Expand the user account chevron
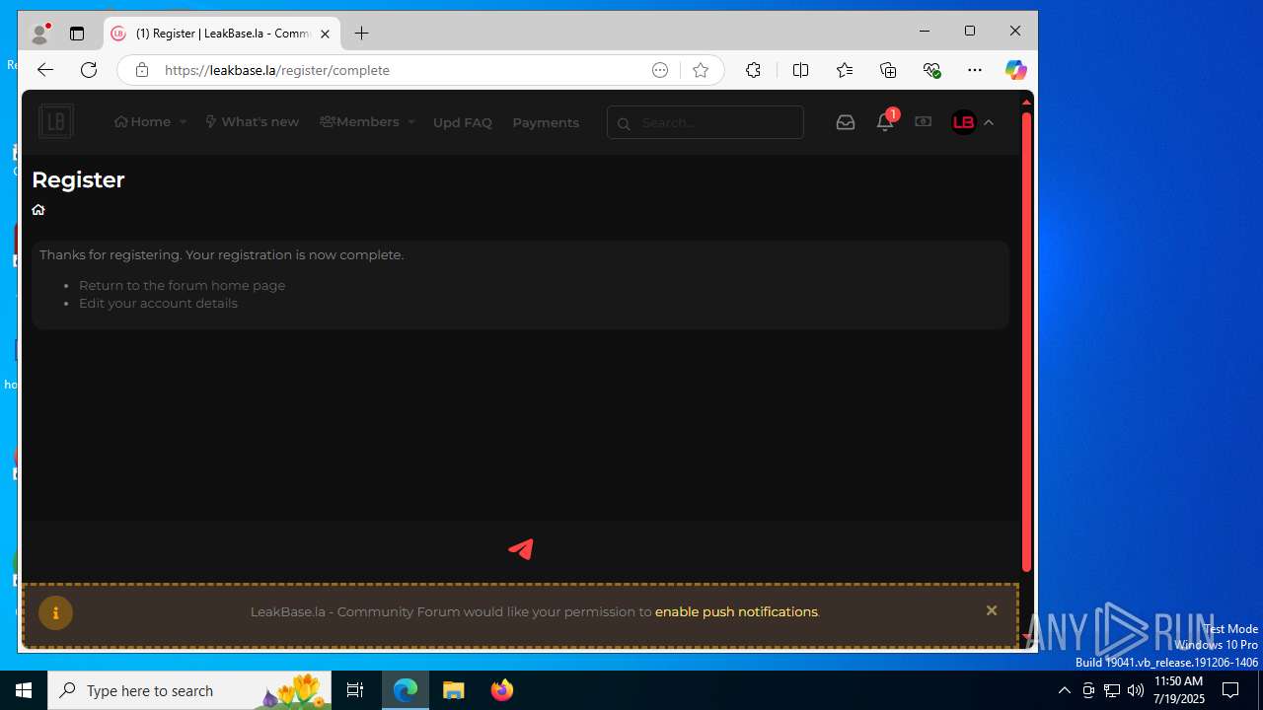1263x710 pixels. click(x=989, y=122)
